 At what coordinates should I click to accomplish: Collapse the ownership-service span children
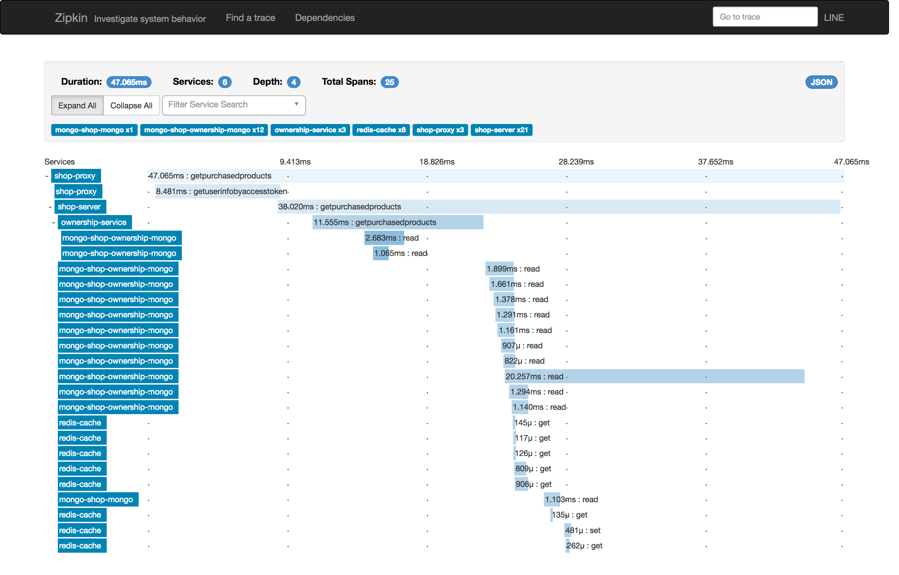point(54,223)
